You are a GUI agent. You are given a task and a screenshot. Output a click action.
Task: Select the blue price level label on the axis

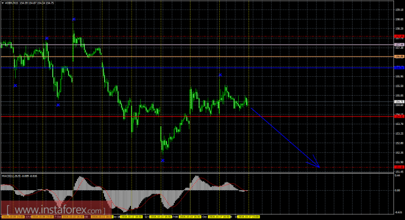(399, 68)
